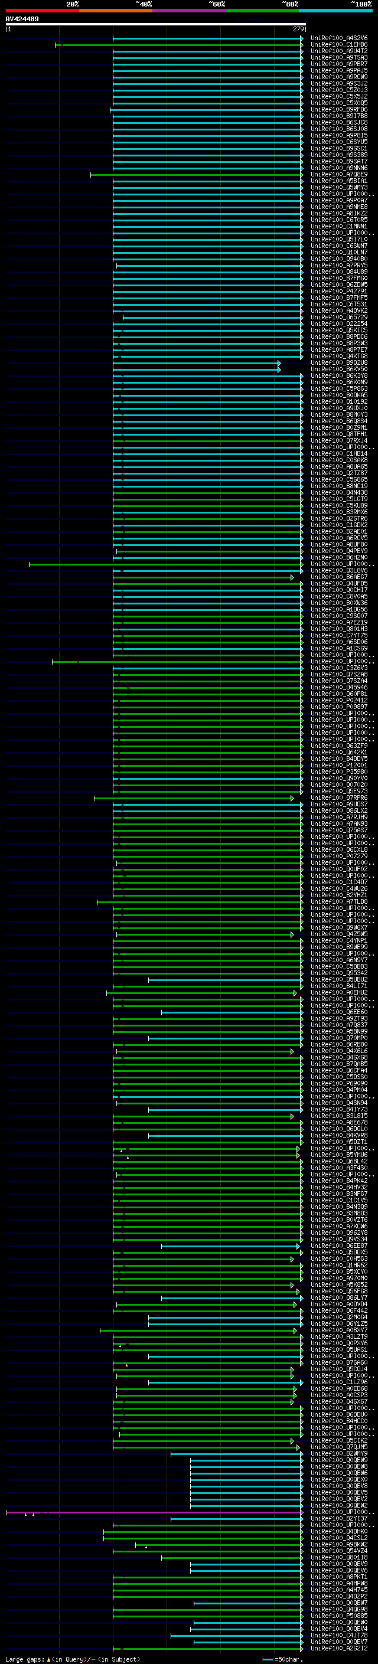The image size is (378, 1664).
Task: Select the UniRef100_A9S389 label
Action: 339,155
